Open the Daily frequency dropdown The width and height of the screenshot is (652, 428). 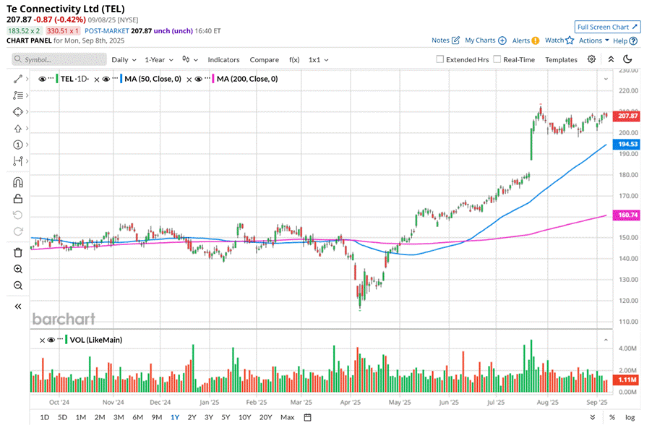coord(124,60)
